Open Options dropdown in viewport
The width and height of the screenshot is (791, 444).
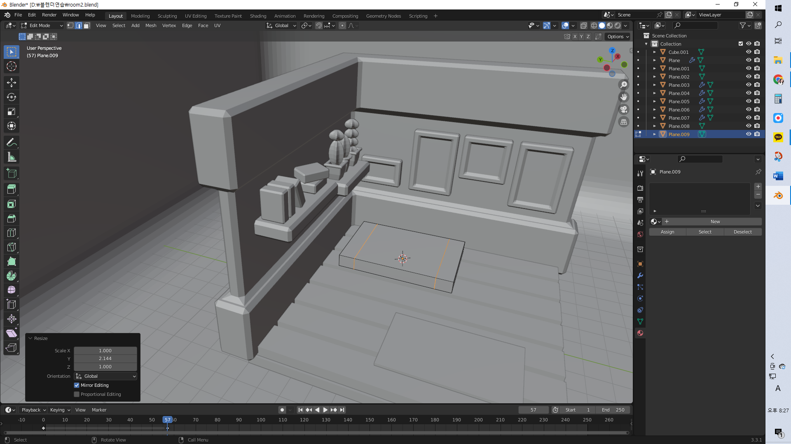[618, 37]
